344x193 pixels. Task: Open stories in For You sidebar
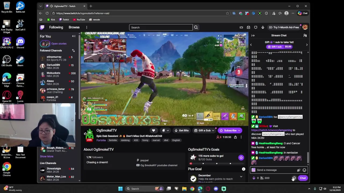tap(53, 44)
